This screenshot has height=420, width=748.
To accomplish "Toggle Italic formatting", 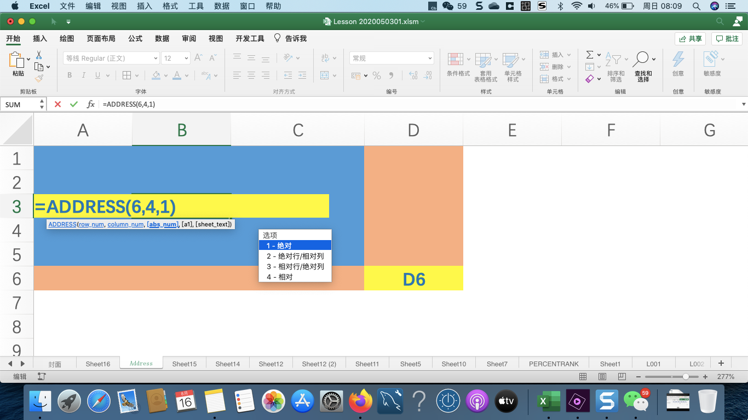I will (83, 75).
